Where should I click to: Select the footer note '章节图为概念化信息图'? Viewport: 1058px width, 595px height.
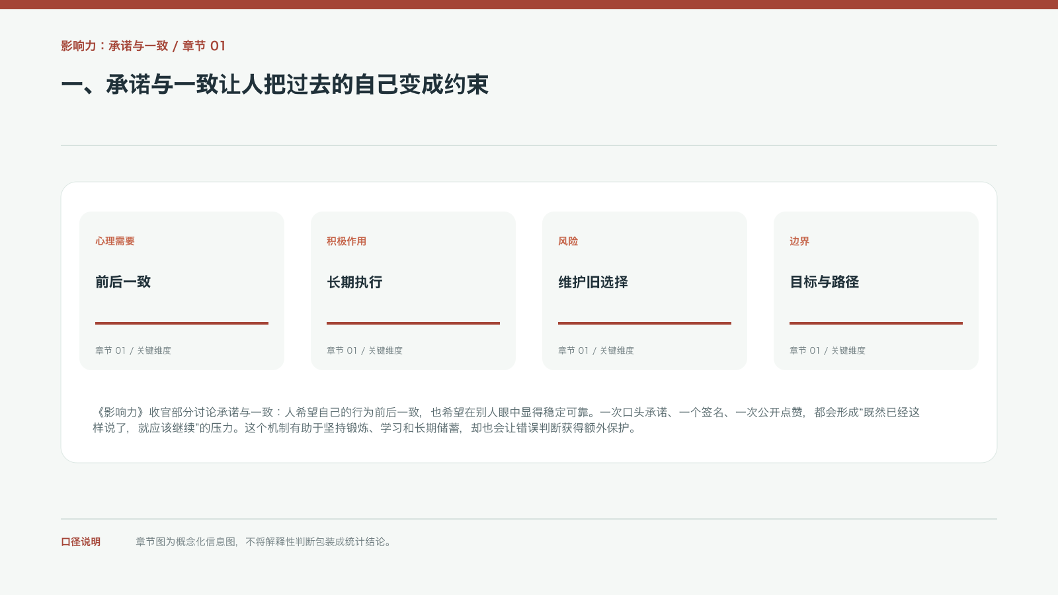[264, 541]
